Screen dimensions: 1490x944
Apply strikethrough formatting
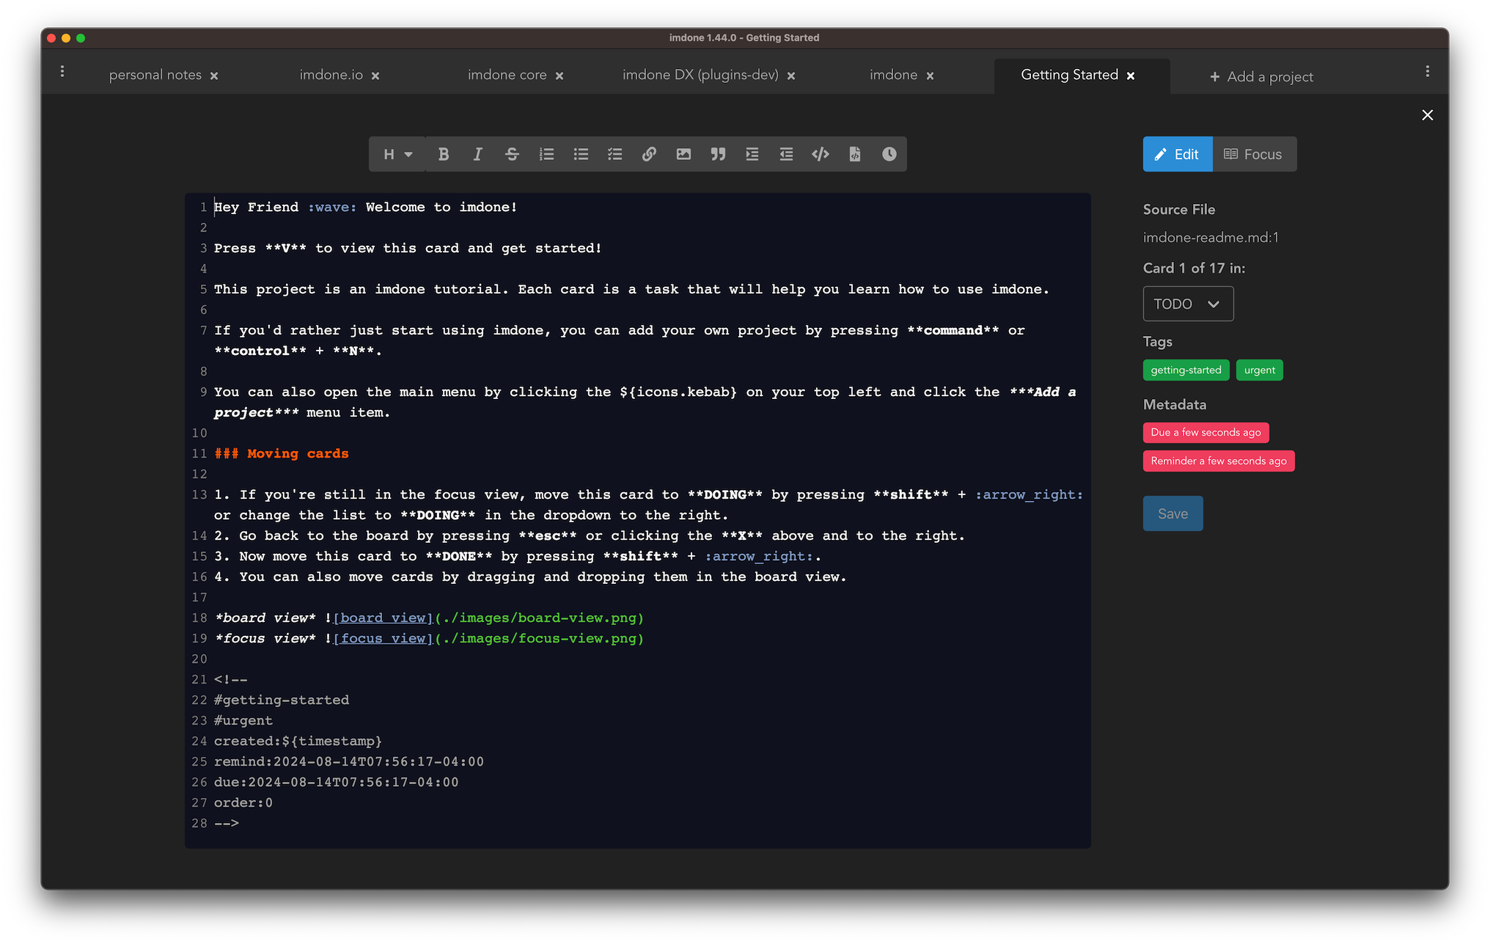(512, 154)
